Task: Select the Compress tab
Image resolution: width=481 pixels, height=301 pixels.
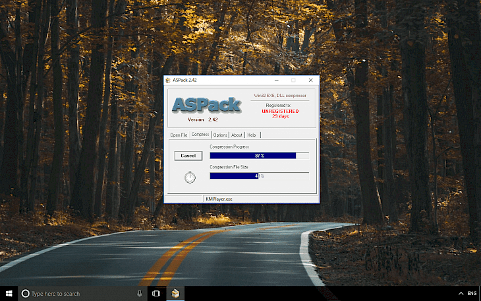Action: click(200, 135)
